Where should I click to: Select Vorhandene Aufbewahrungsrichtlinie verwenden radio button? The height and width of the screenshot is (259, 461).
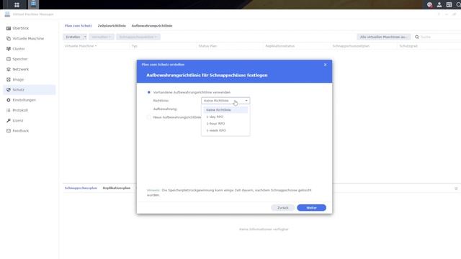tap(149, 92)
